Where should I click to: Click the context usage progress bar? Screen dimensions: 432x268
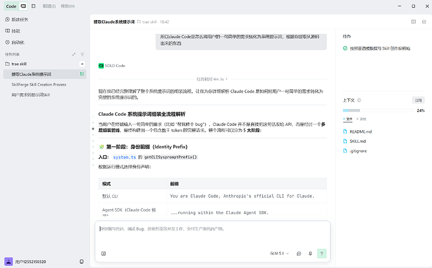378,110
